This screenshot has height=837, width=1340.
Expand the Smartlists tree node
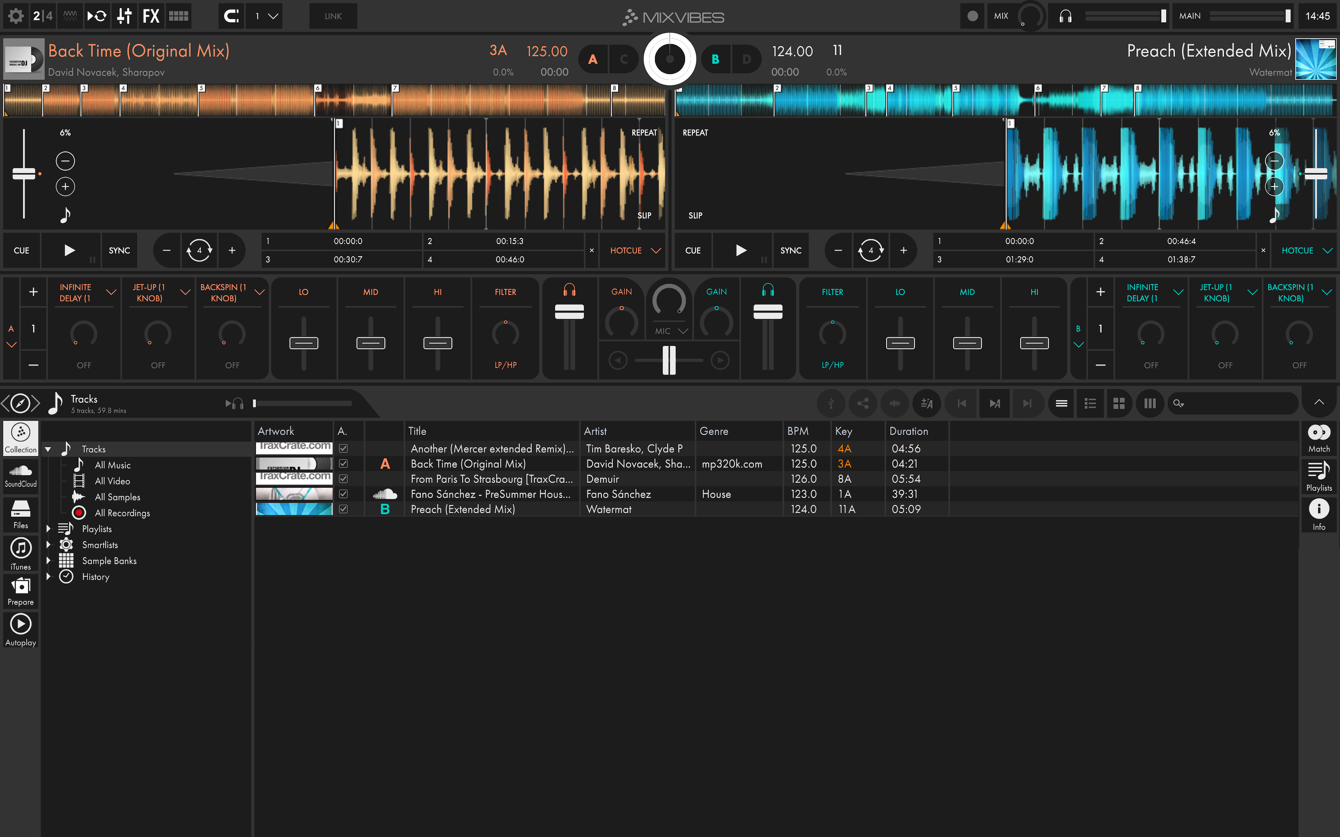(49, 545)
